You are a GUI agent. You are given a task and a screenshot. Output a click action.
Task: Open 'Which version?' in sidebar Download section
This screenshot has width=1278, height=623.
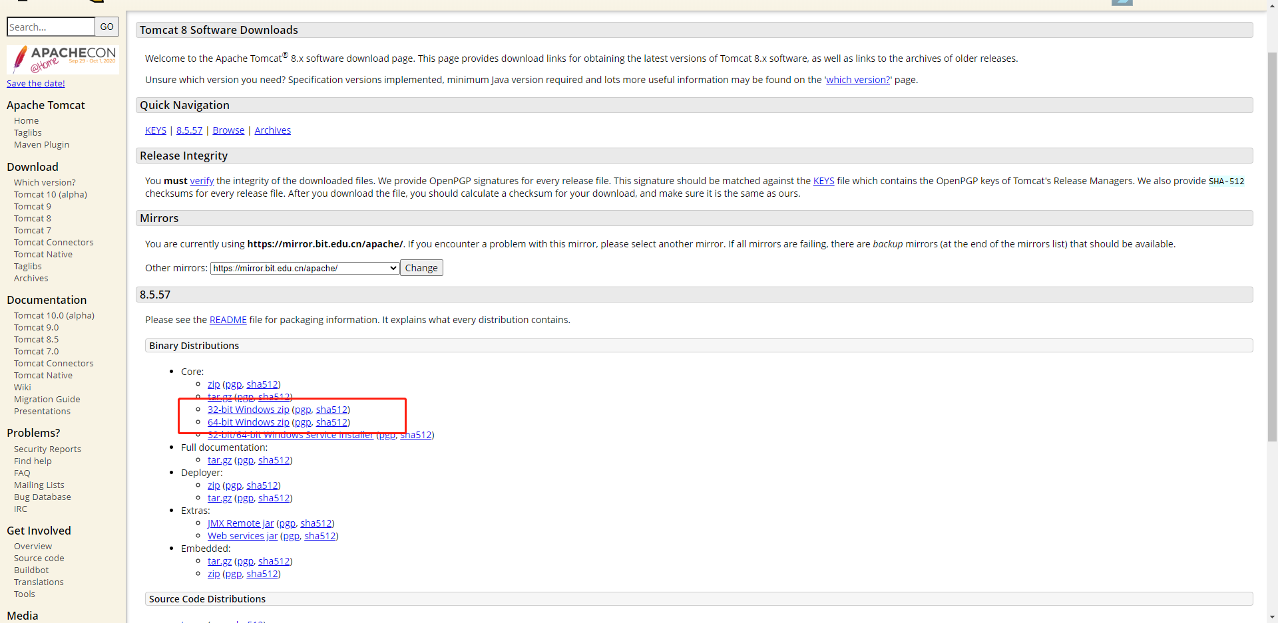(x=45, y=183)
